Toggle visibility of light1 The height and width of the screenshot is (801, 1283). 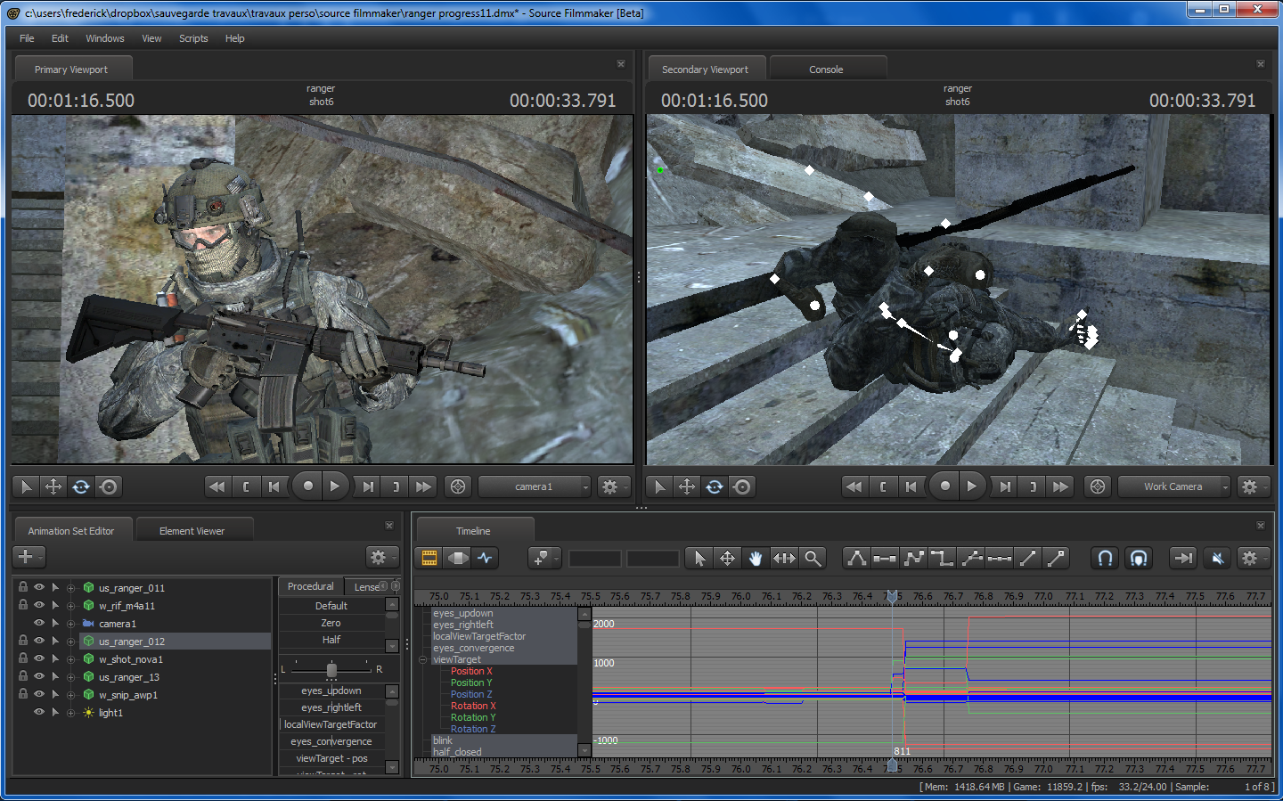pos(39,712)
